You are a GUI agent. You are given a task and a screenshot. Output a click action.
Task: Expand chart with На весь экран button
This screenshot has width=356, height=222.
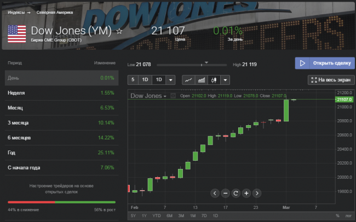pyautogui.click(x=331, y=80)
